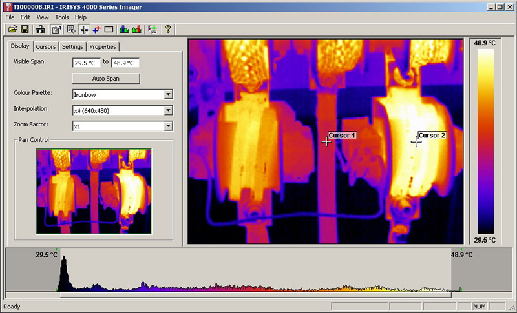This screenshot has height=313, width=517.
Task: Select the rectangle area tool
Action: tap(109, 29)
